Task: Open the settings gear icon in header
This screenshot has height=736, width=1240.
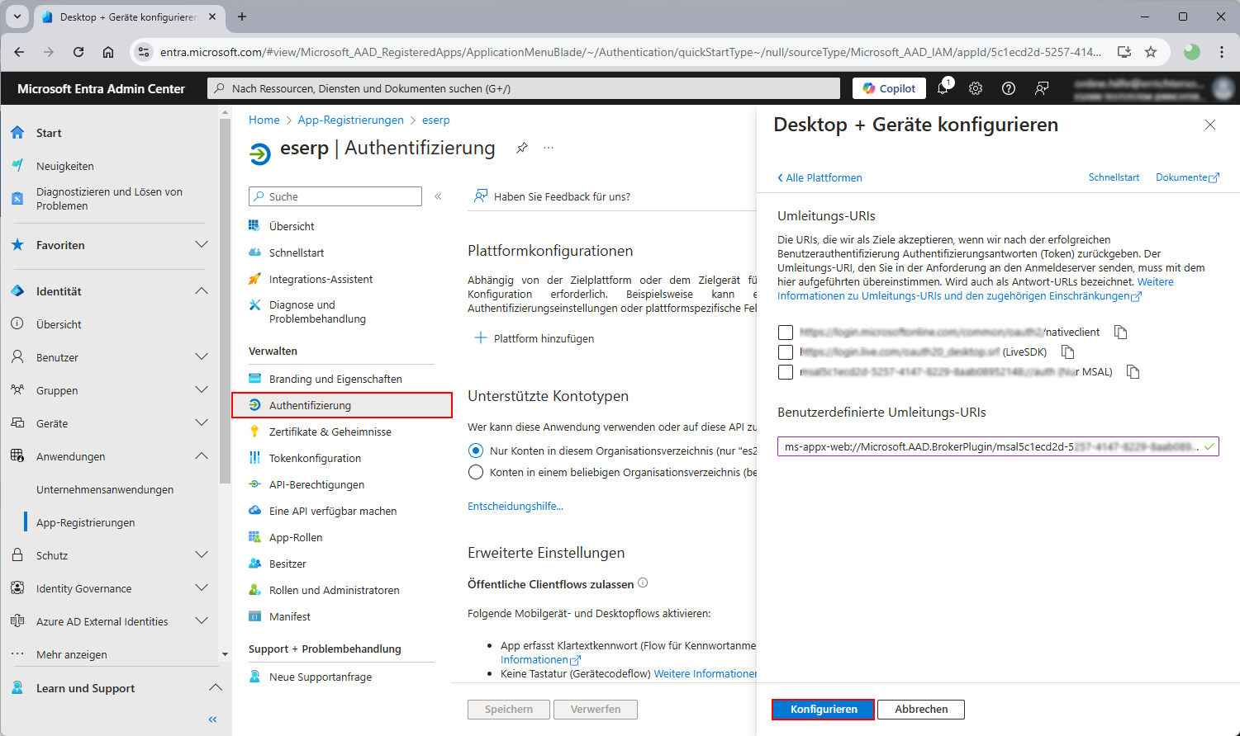Action: (976, 88)
